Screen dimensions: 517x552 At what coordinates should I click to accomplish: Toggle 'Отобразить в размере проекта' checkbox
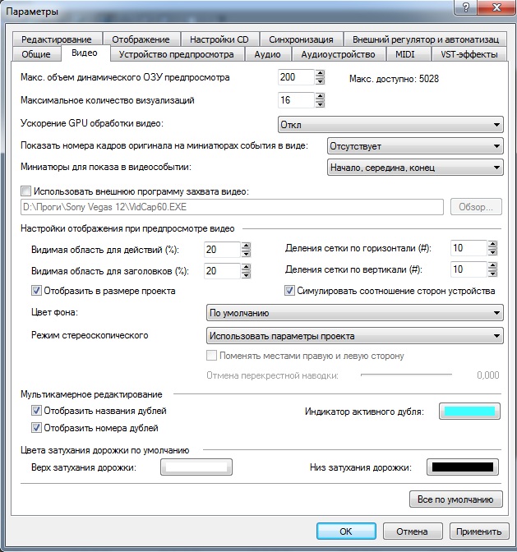36,291
